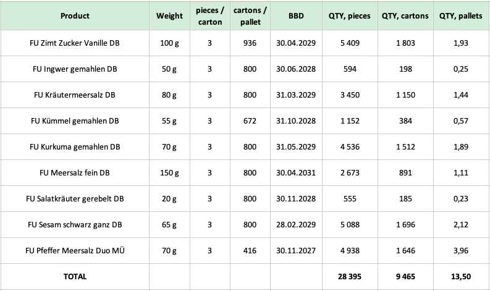This screenshot has width=490, height=291.
Task: Click the FU Ingwer gemahlen DB cell
Action: click(75, 69)
